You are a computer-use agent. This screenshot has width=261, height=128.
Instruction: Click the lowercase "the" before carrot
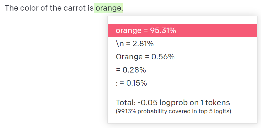coord(55,8)
